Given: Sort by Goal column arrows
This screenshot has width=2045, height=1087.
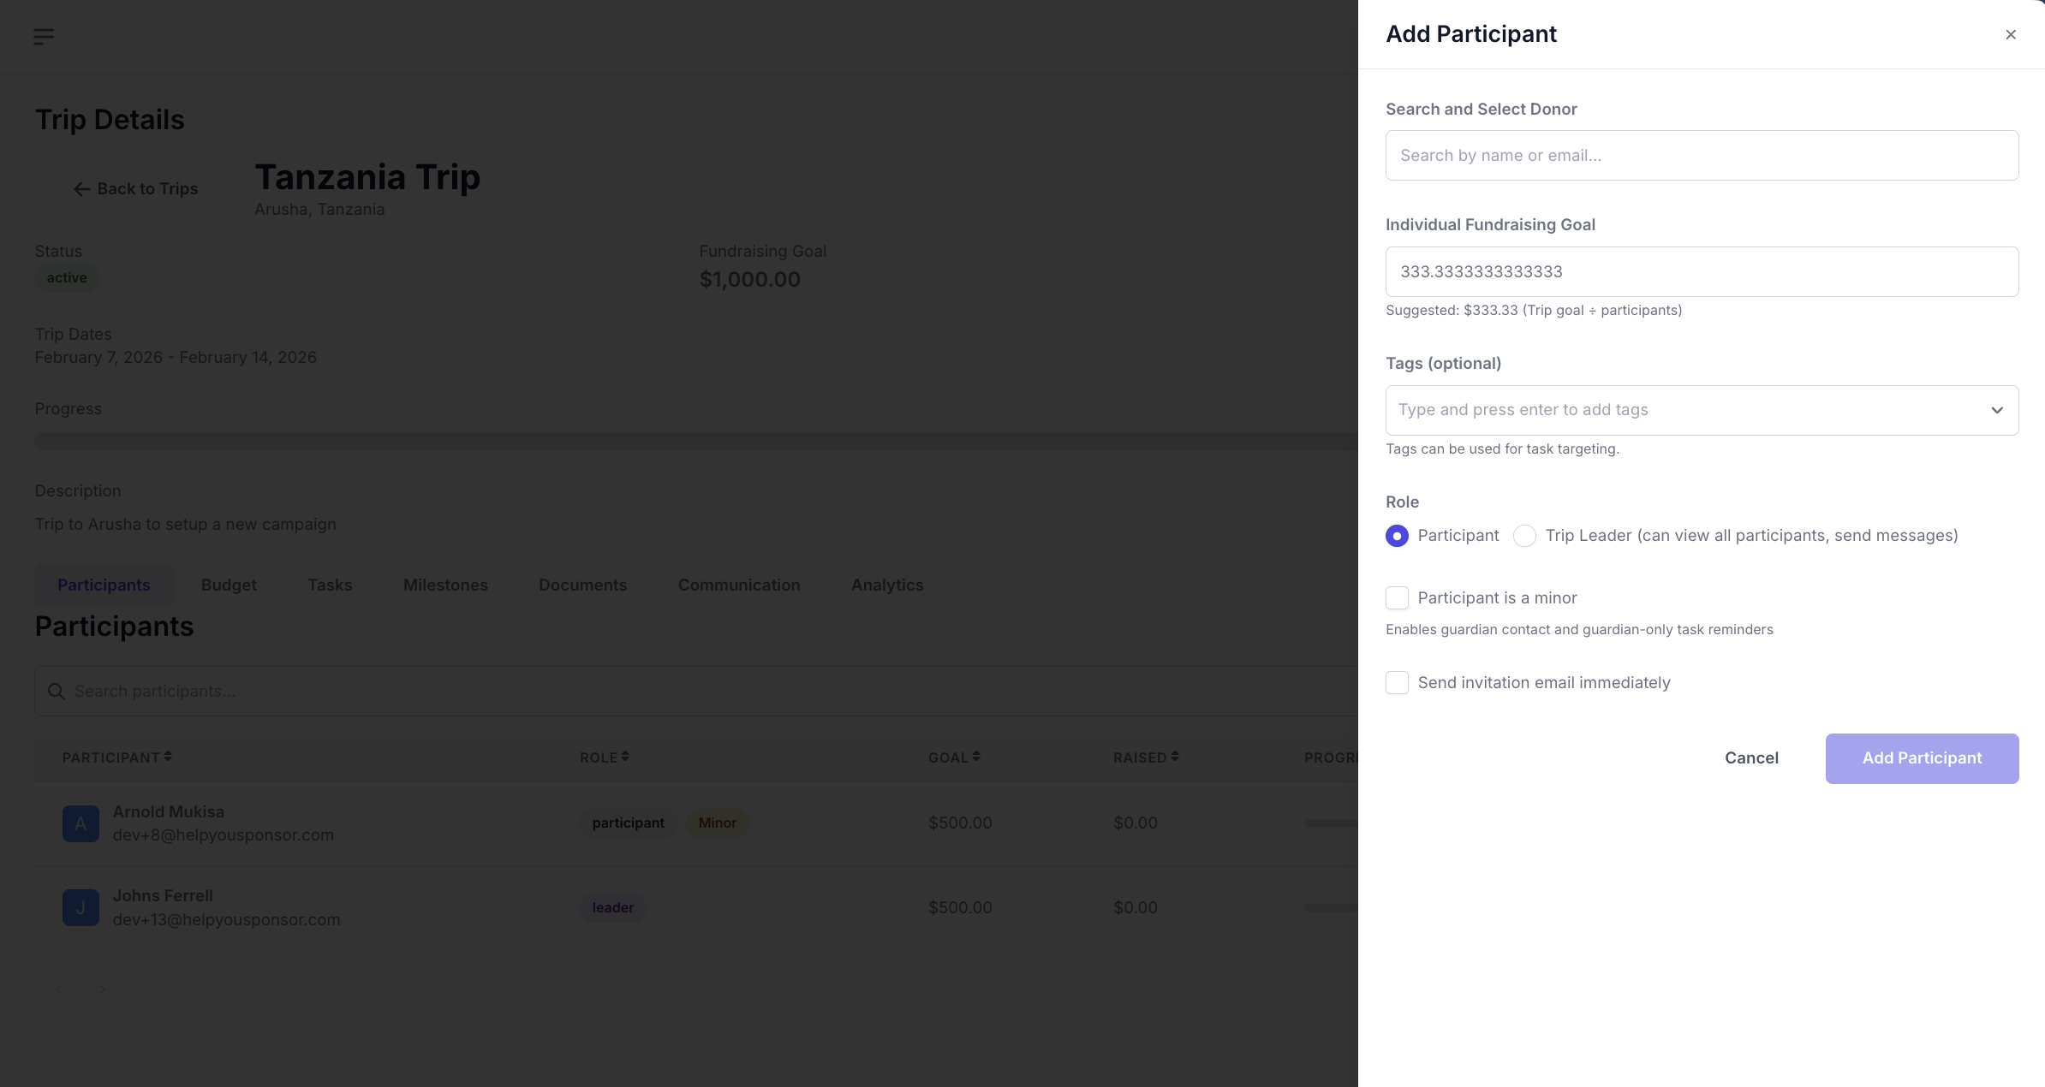Looking at the screenshot, I should tap(976, 757).
